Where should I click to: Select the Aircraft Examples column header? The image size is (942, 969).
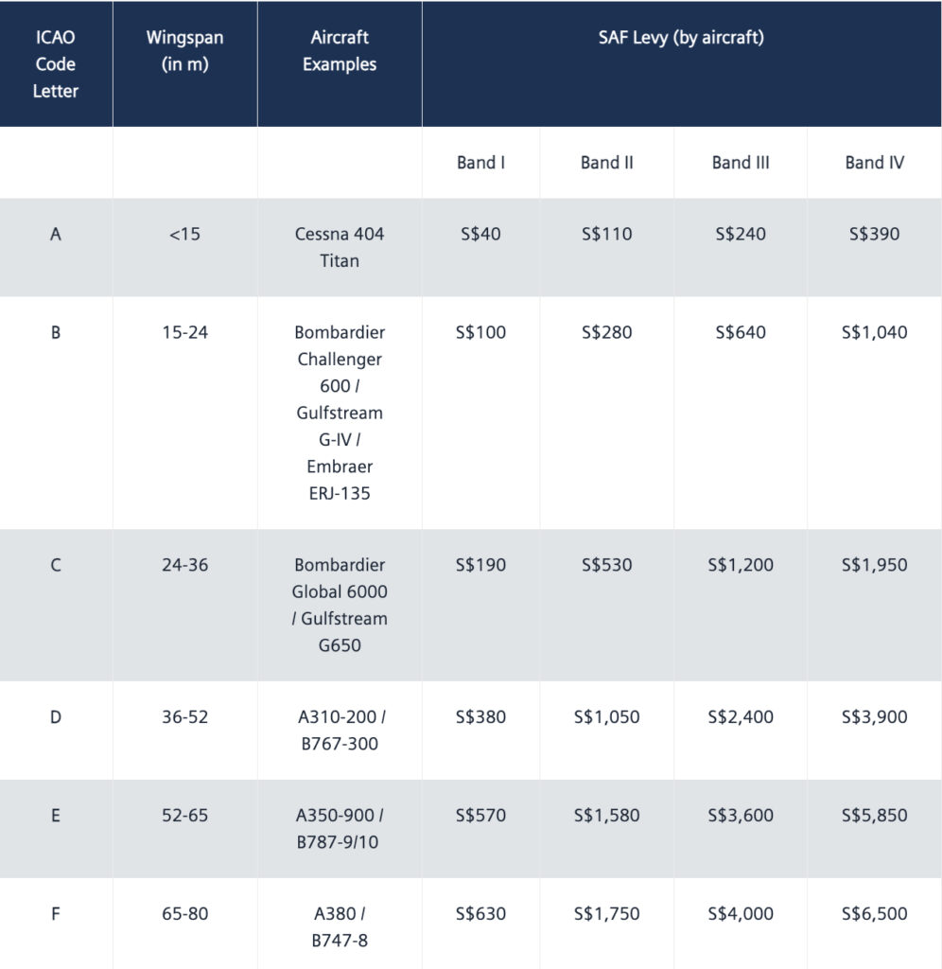340,51
